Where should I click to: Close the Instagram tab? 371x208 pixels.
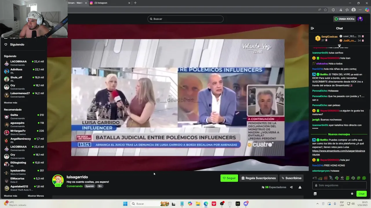(x=129, y=3)
